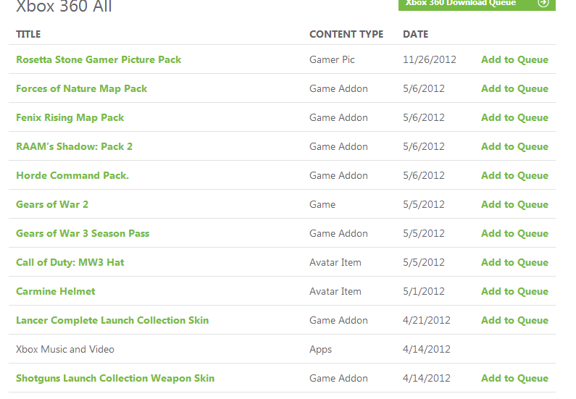Open Forces of Nature Map Pack
This screenshot has width=576, height=399.
point(82,88)
